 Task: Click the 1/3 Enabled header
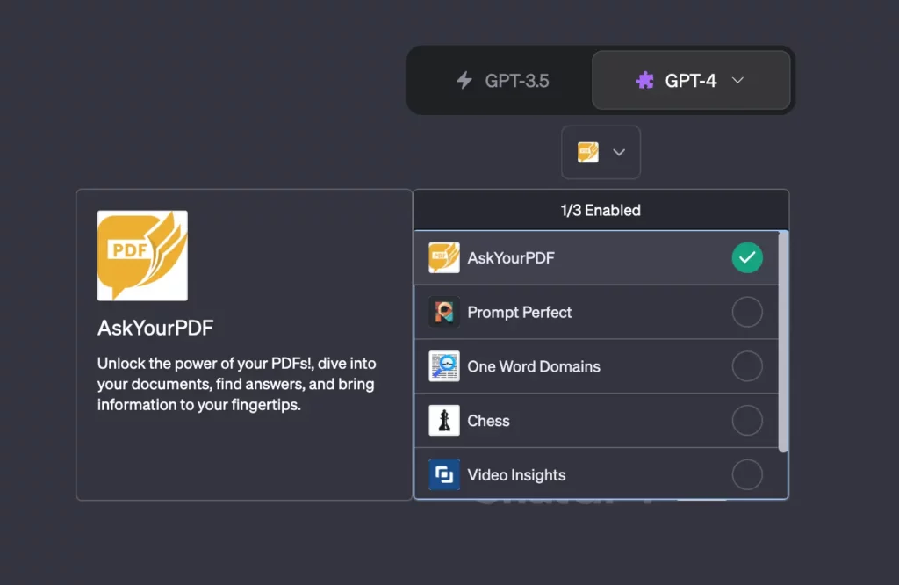point(601,210)
